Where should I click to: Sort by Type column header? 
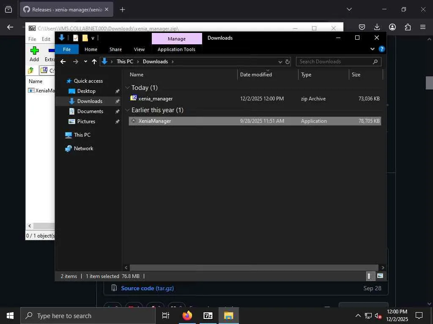click(323, 75)
